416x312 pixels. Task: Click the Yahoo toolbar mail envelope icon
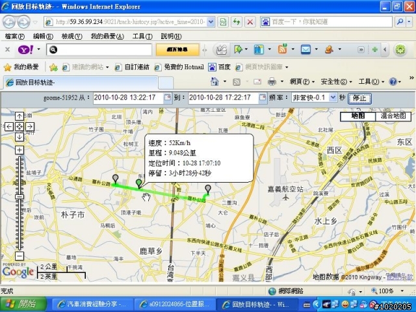click(x=305, y=49)
